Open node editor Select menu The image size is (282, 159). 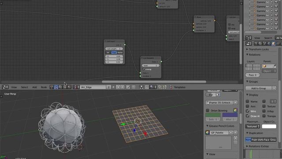coord(25,87)
